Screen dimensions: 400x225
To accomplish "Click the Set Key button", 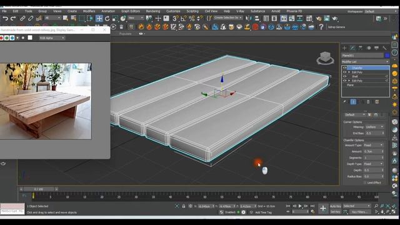I will tap(335, 212).
